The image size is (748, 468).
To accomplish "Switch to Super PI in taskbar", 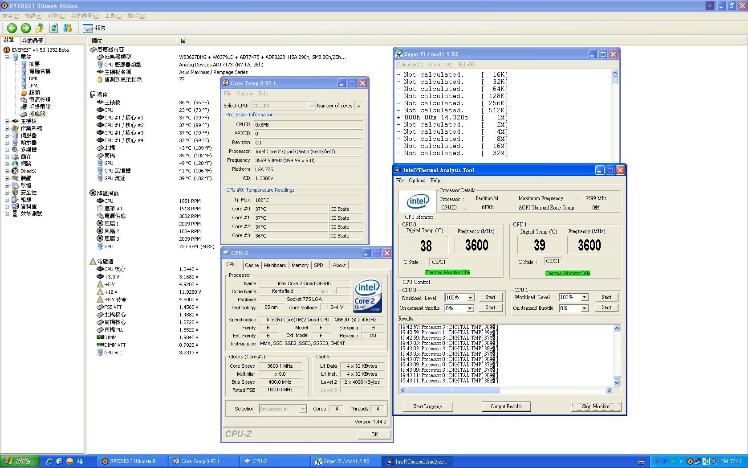I will (x=346, y=461).
